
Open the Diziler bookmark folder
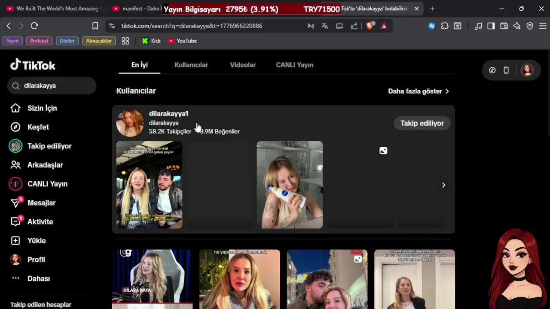click(x=67, y=41)
